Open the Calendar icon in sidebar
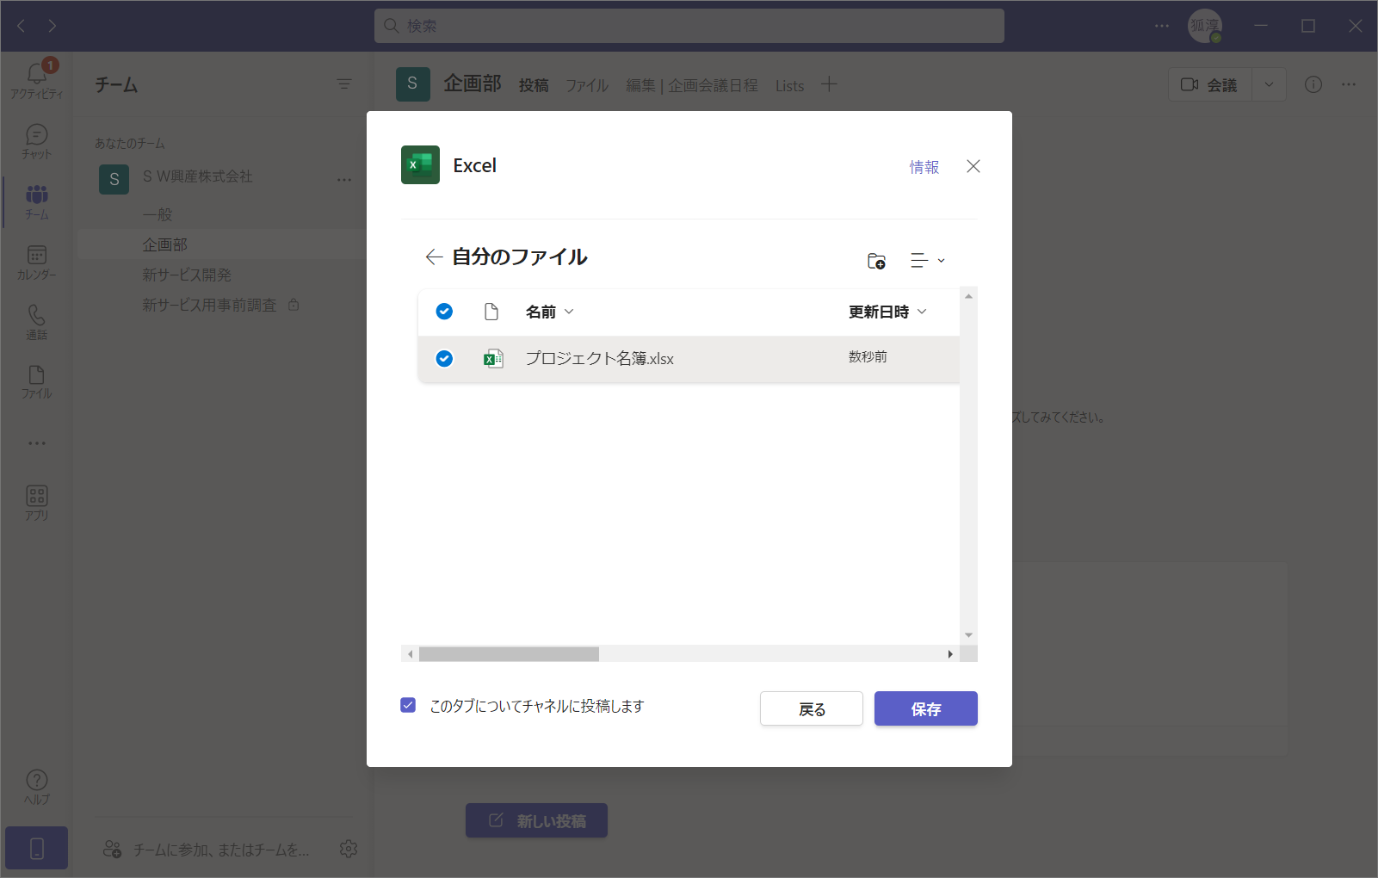Viewport: 1378px width, 878px height. pos(36,255)
